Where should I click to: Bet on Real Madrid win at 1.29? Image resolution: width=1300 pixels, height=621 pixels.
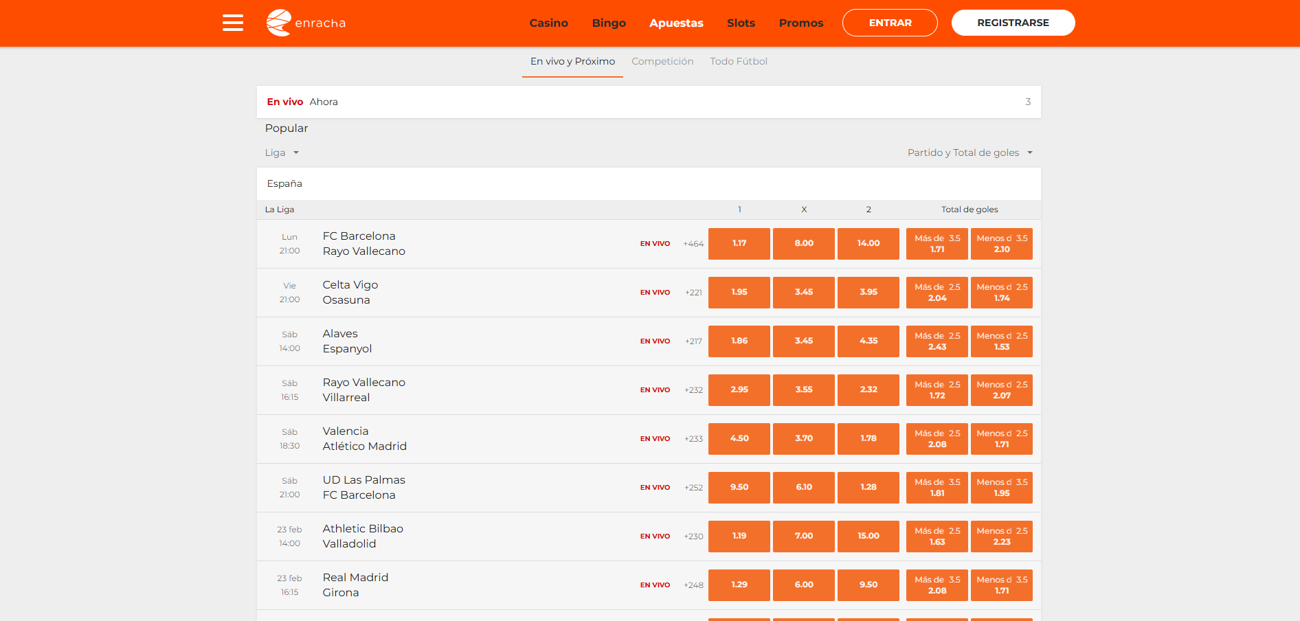[739, 585]
